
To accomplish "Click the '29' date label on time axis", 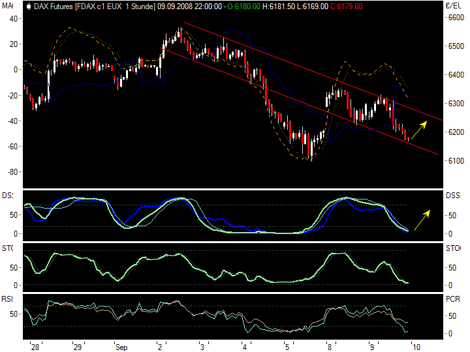I will point(78,347).
